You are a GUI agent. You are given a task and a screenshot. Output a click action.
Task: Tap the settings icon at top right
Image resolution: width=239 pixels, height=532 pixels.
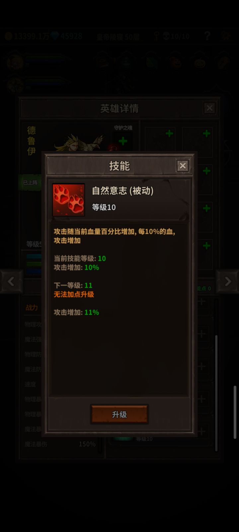pyautogui.click(x=226, y=36)
